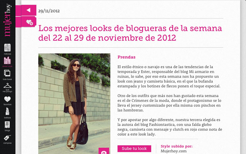Click the article headline about blogueras looks
The image size is (246, 154).
pyautogui.click(x=130, y=33)
